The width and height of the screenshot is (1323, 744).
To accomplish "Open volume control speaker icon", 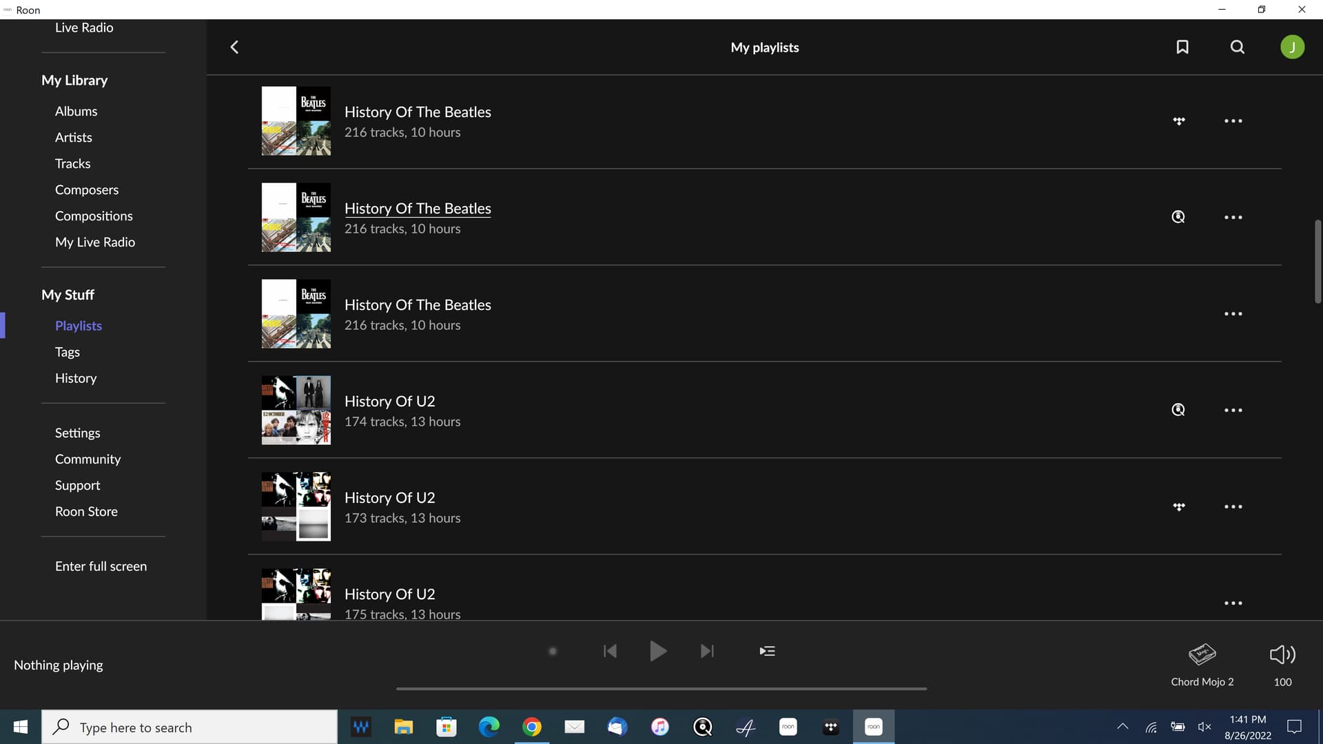I will (1282, 654).
